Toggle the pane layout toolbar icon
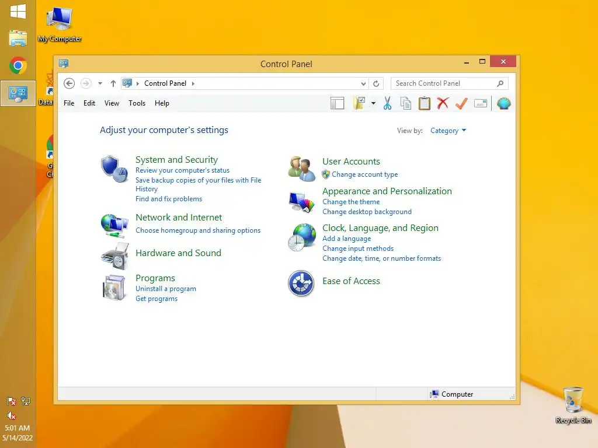 click(337, 103)
